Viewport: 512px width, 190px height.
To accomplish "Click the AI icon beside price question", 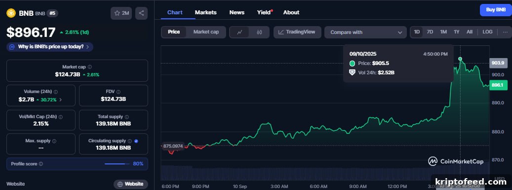I will (12, 47).
